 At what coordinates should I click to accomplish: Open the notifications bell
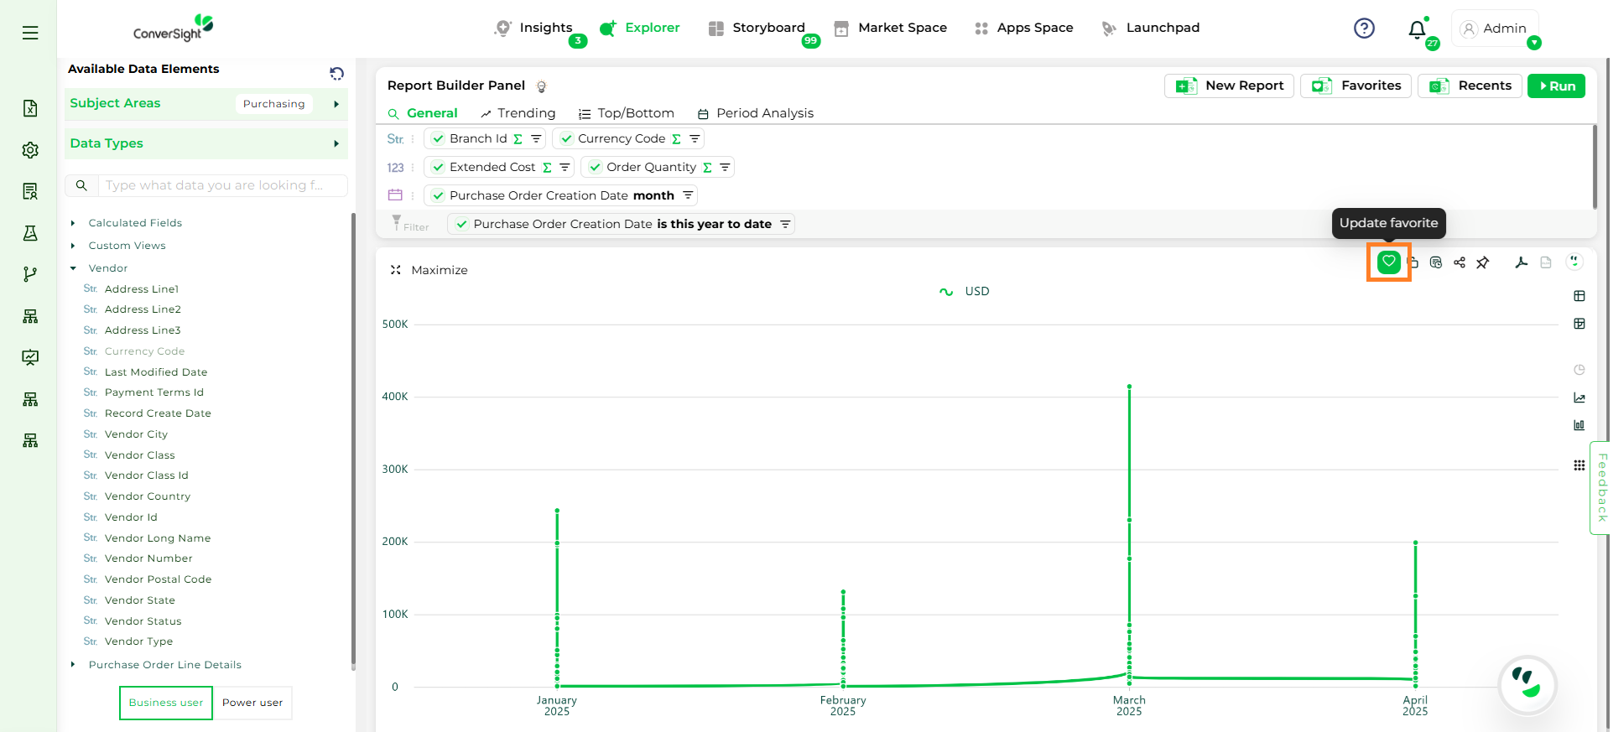[1417, 29]
